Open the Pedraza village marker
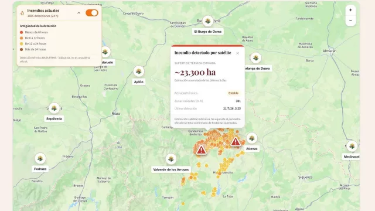 pyautogui.click(x=40, y=158)
